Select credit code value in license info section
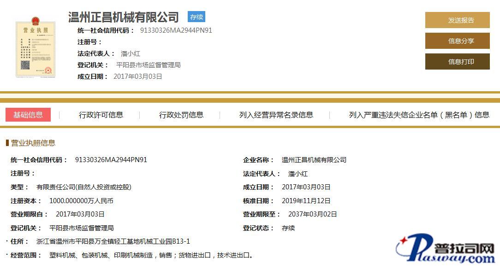The image size is (500, 269). click(111, 160)
